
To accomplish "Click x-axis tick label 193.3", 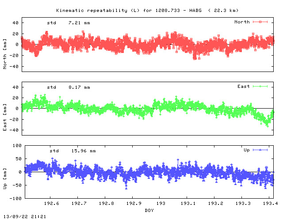I will point(243,203).
